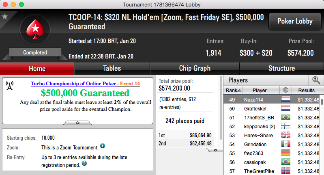Collapse the tournament banner panel
Image resolution: width=324 pixels, height=175 pixels.
point(77,123)
